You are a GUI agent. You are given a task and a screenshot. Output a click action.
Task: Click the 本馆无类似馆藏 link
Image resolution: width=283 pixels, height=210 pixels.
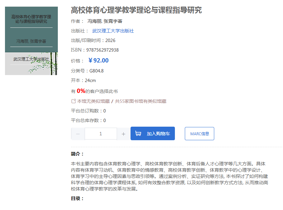pyautogui.click(x=93, y=101)
